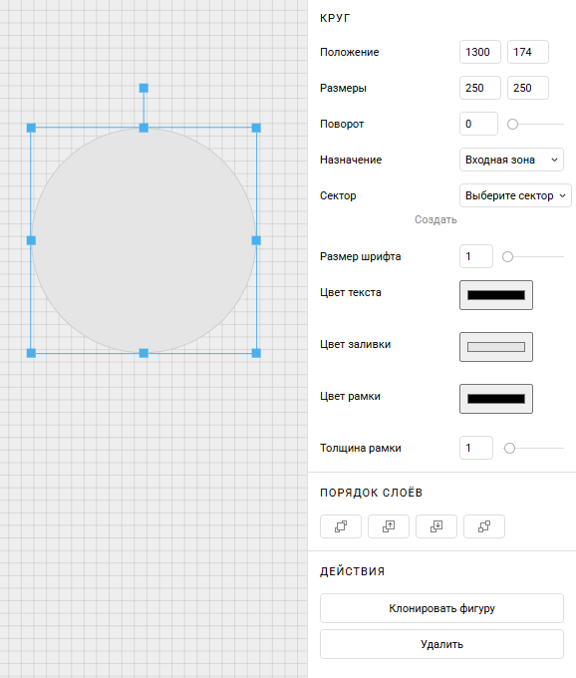Click the Создать link under Сектор
This screenshot has width=576, height=678.
click(435, 219)
